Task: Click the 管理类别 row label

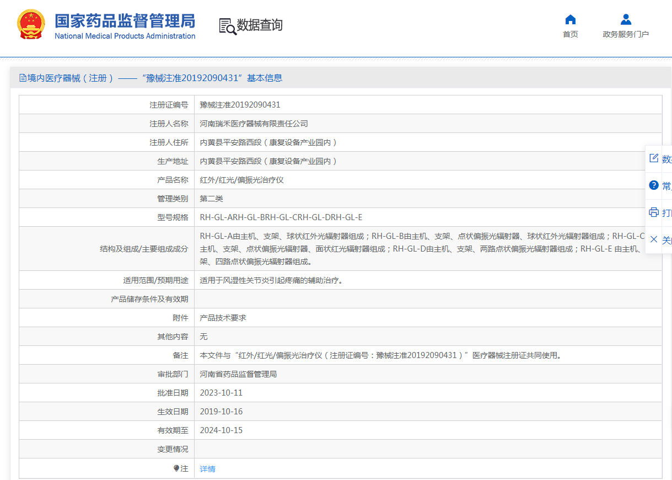Action: pyautogui.click(x=173, y=199)
